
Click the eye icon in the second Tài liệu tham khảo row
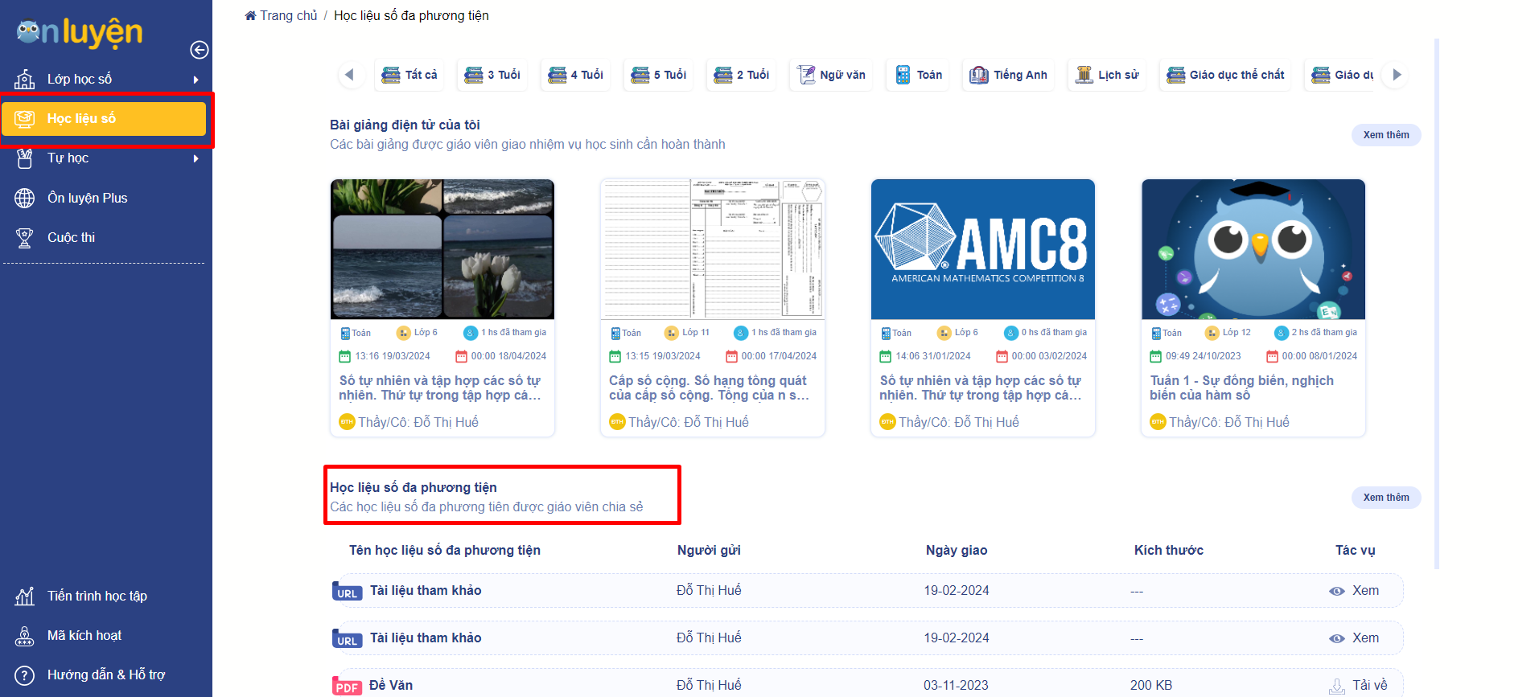tap(1336, 638)
